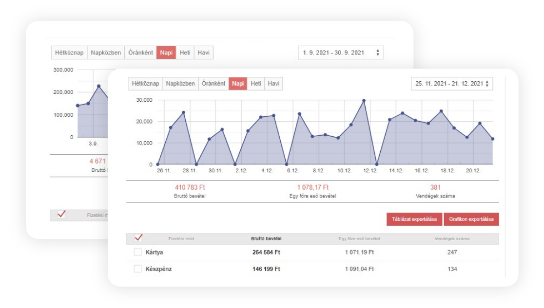The image size is (544, 308).
Task: Check the Készpénz row checkbox
Action: click(138, 269)
